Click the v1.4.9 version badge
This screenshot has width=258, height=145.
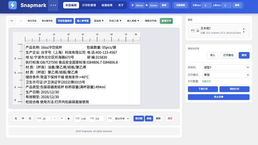[x=53, y=5]
